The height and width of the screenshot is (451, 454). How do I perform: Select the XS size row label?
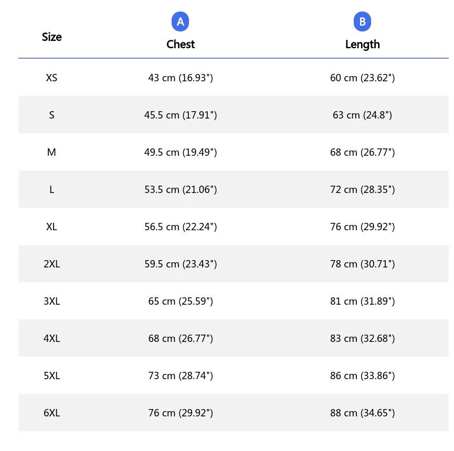coord(51,78)
